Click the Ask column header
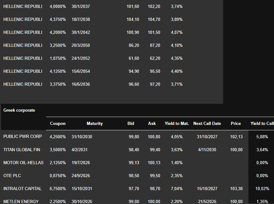 click(152, 124)
